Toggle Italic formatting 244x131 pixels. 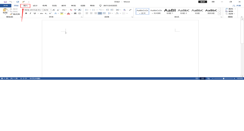pos(30,13)
